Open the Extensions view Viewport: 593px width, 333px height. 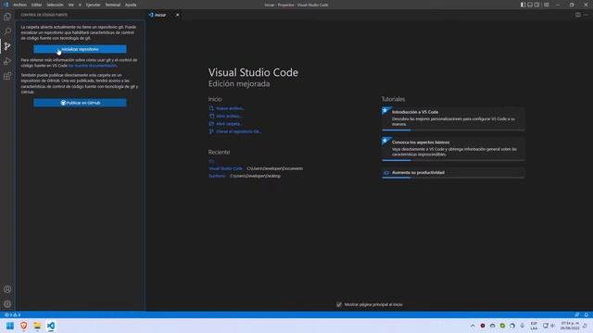(7, 76)
